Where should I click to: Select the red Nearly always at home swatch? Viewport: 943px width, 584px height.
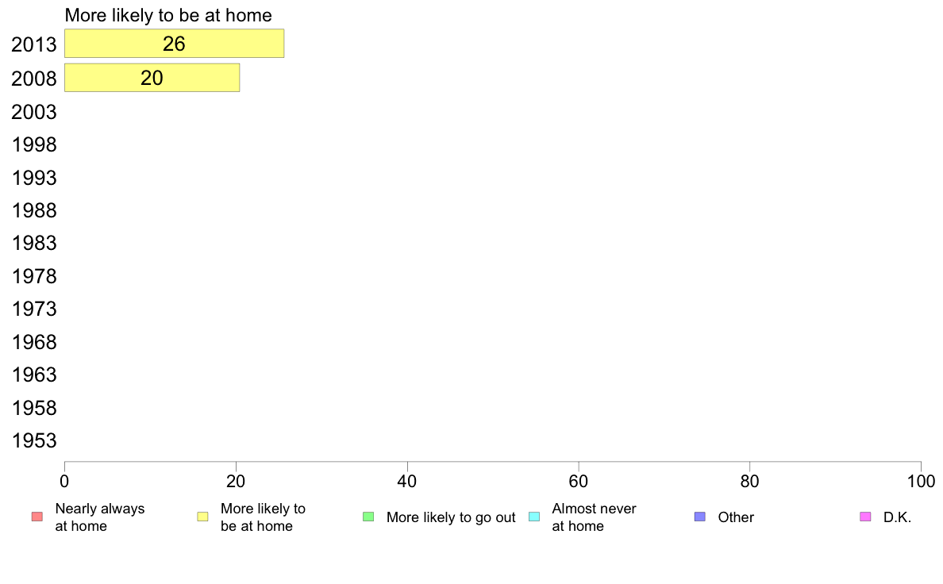click(37, 517)
